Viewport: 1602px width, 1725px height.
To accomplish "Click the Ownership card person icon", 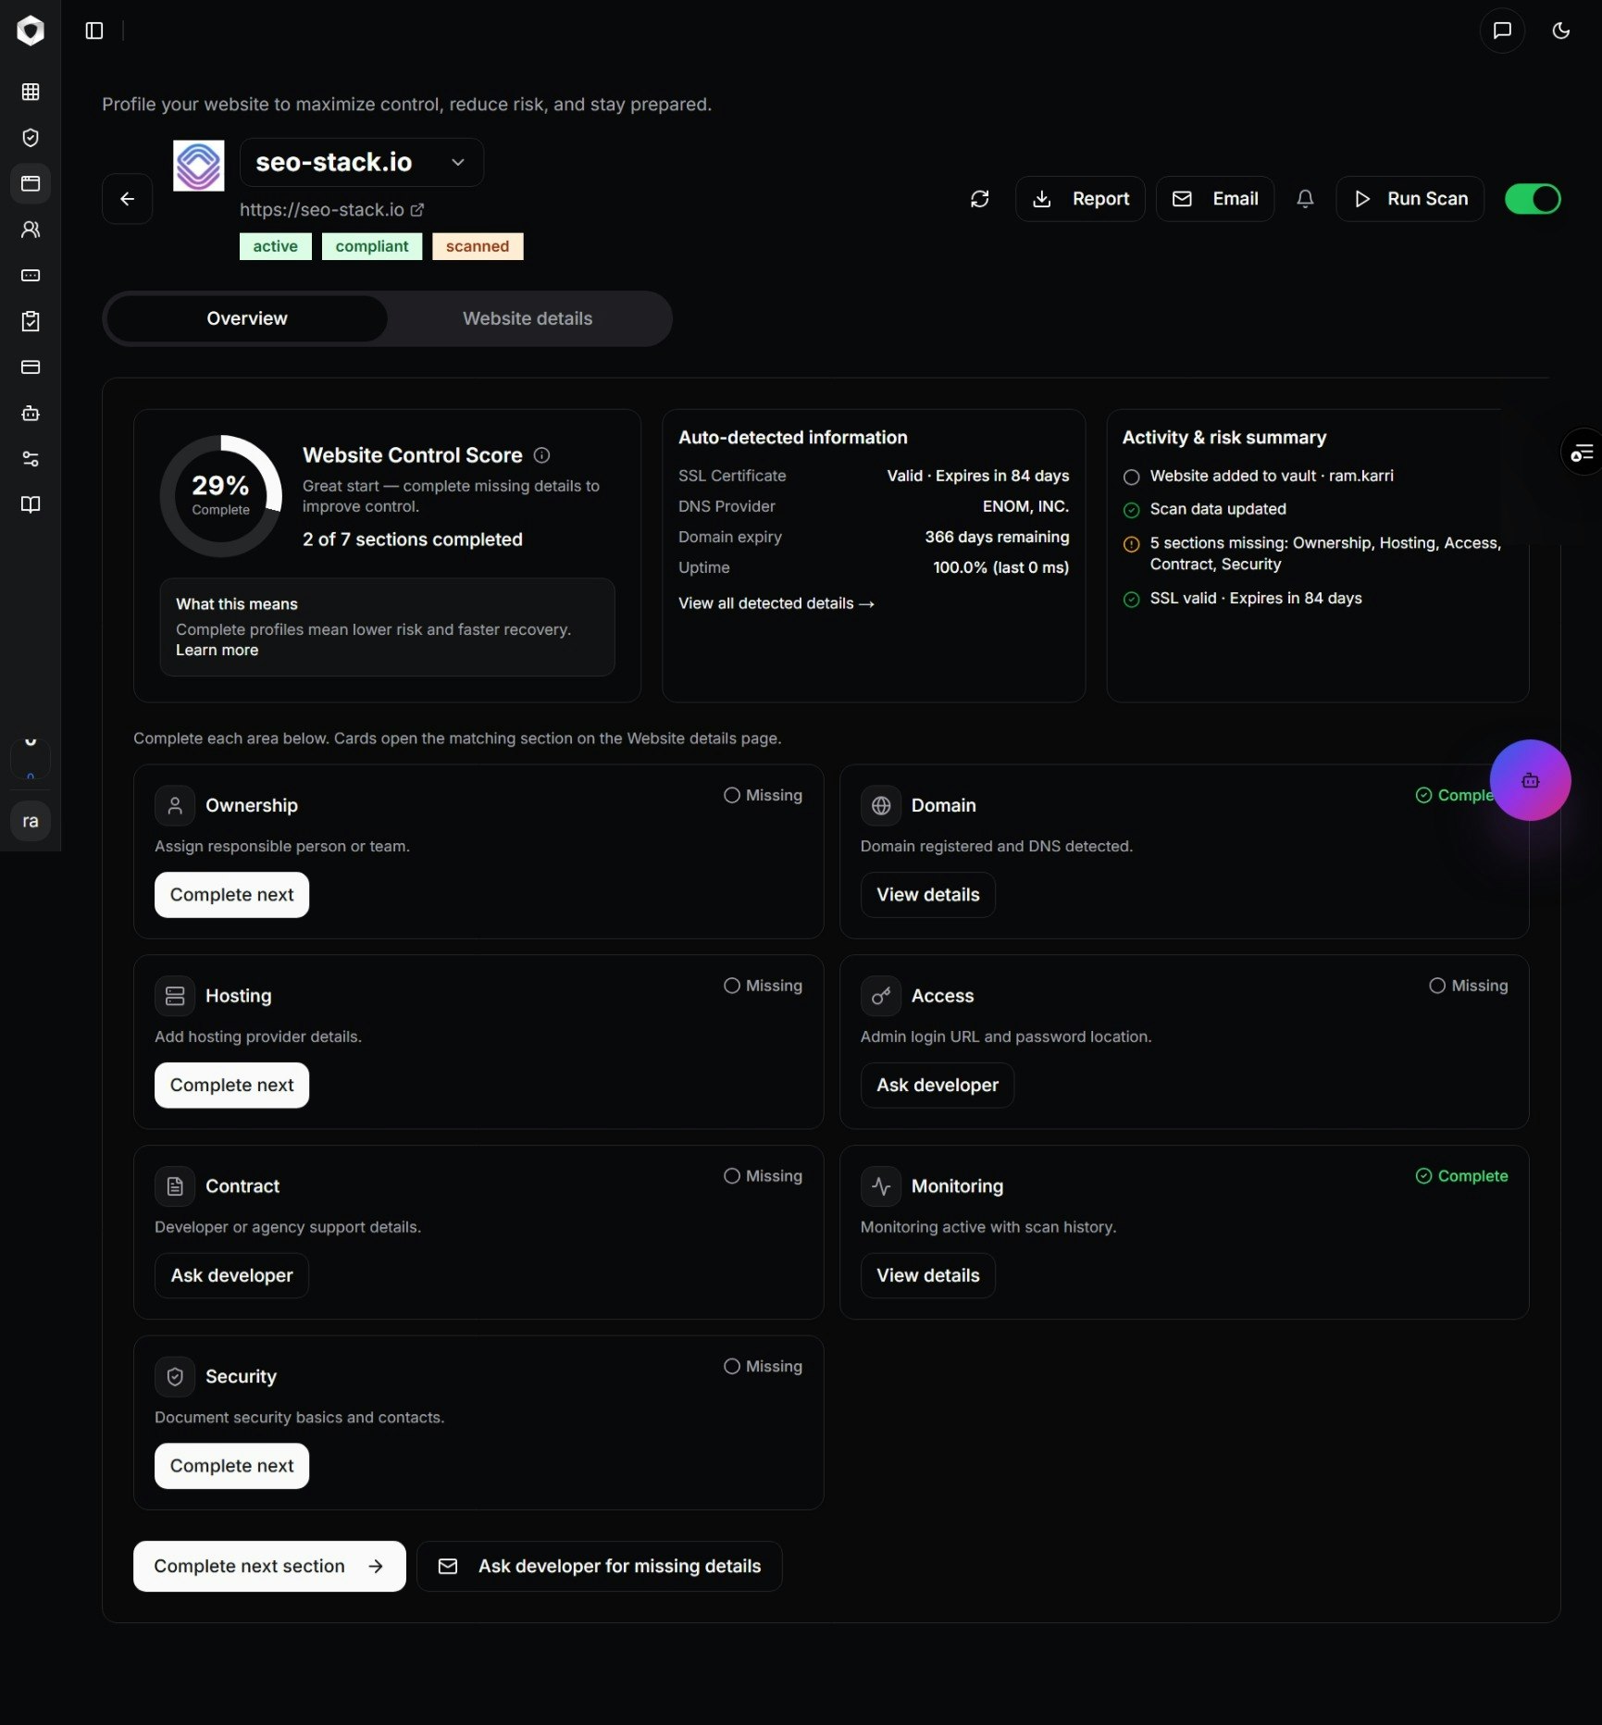I will click(x=175, y=806).
